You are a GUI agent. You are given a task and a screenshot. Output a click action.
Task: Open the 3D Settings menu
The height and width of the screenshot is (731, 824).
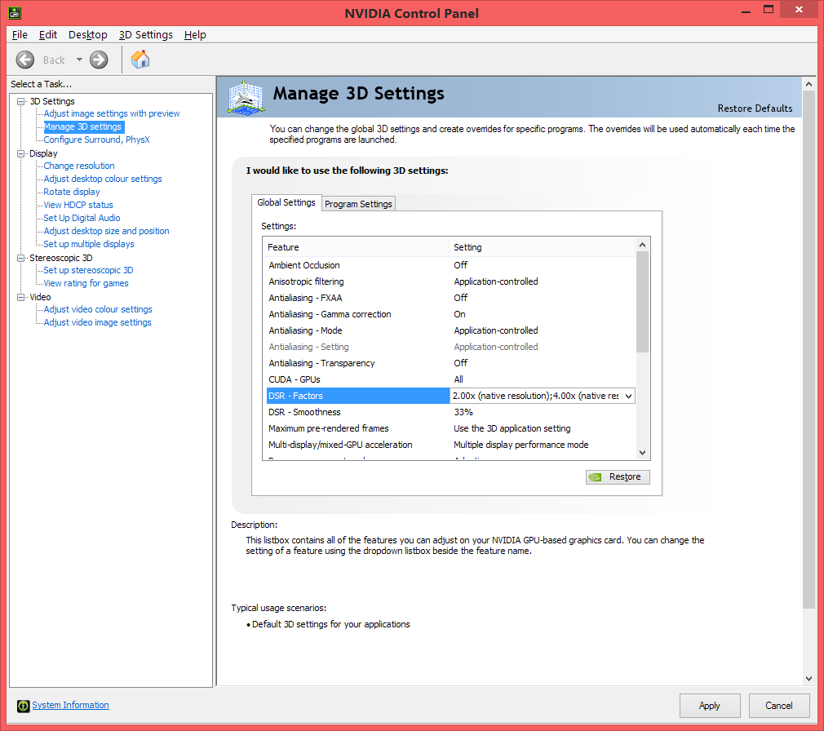[145, 35]
